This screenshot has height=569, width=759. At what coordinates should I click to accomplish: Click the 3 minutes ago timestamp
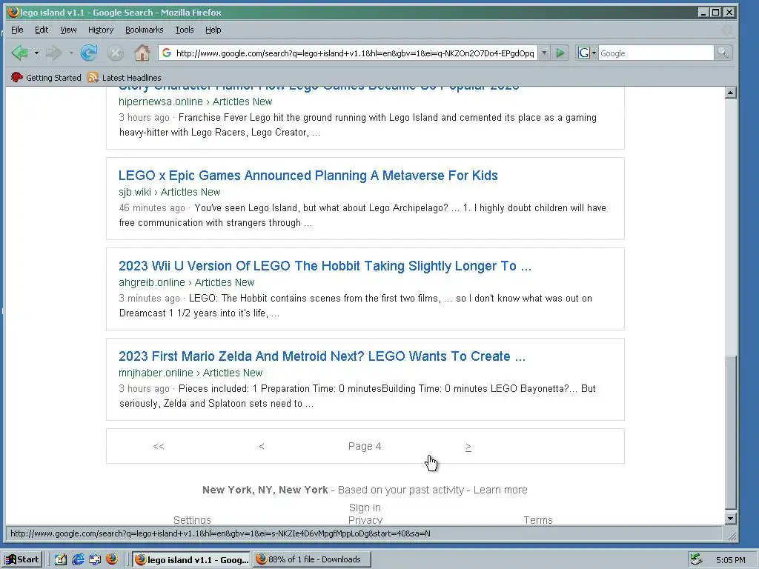pyautogui.click(x=149, y=299)
